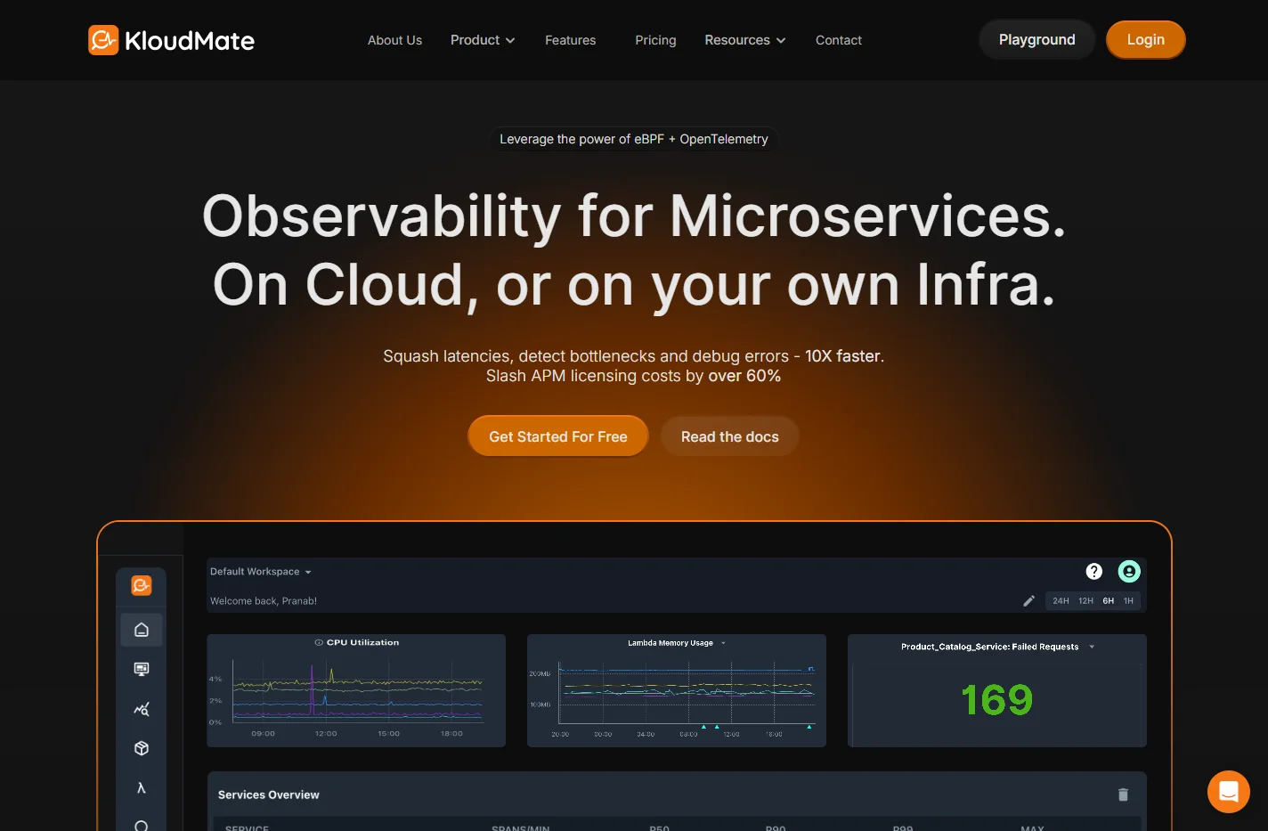Screen dimensions: 1268x831
Task: Click the trash delete icon in Services Overview
Action: coord(1123,794)
